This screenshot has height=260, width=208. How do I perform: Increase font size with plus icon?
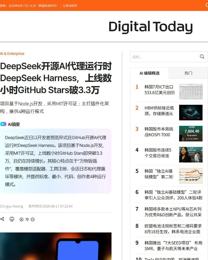point(21,219)
